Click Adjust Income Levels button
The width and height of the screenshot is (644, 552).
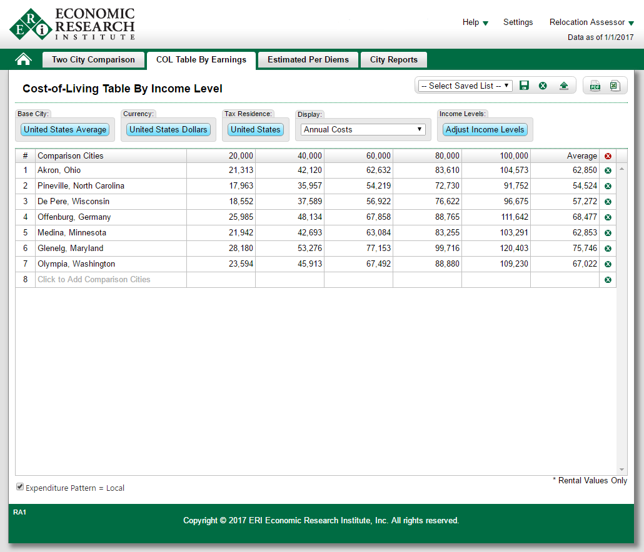[x=485, y=130]
